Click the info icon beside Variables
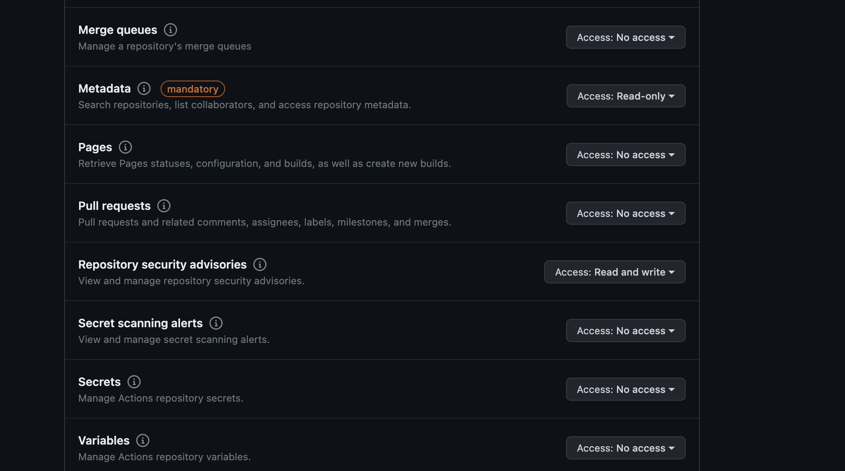845x471 pixels. [144, 440]
